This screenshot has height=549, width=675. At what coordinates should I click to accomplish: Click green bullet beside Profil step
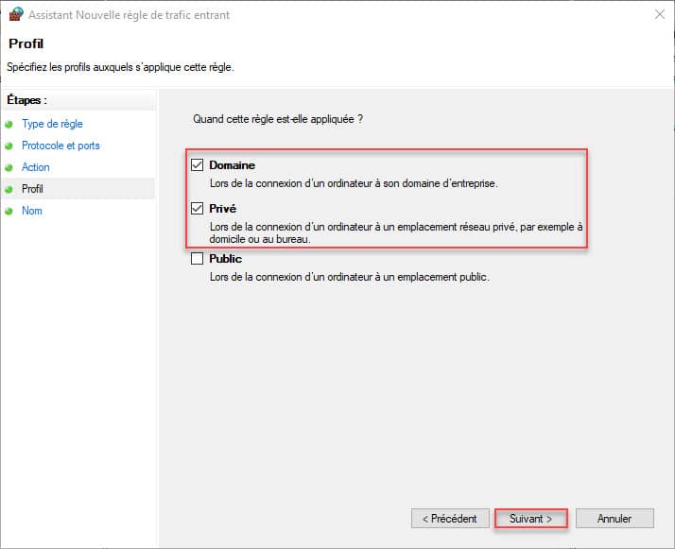click(x=9, y=189)
